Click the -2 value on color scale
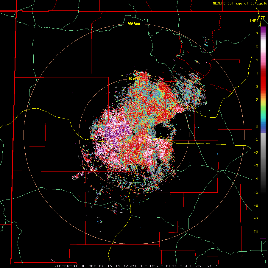This screenshot has width=268, height=268. tap(256, 152)
